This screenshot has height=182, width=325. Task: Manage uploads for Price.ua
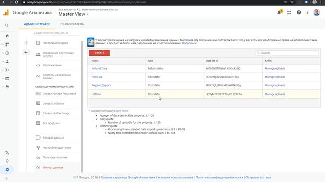tap(275, 77)
